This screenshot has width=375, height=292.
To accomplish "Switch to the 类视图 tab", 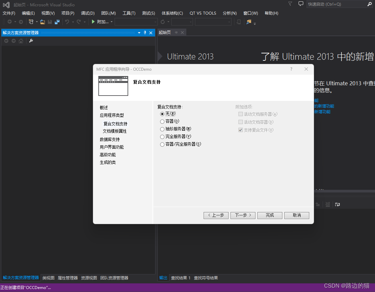I will (48, 278).
